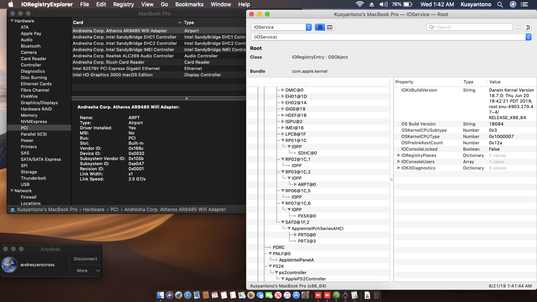537x302 pixels.
Task: Click the IORegistryExplorer search field
Action: pyautogui.click(x=470, y=27)
